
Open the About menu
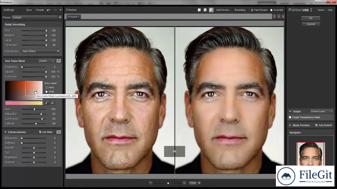pos(321,10)
